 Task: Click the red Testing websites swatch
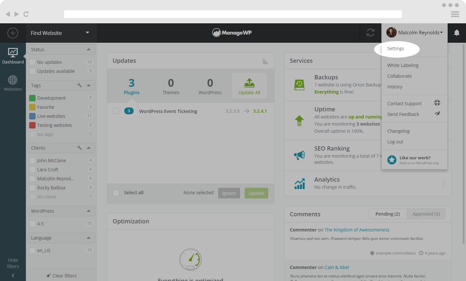(x=32, y=125)
